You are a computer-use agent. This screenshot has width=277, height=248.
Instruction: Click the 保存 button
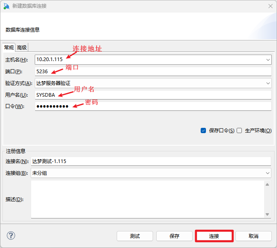pyautogui.click(x=174, y=236)
